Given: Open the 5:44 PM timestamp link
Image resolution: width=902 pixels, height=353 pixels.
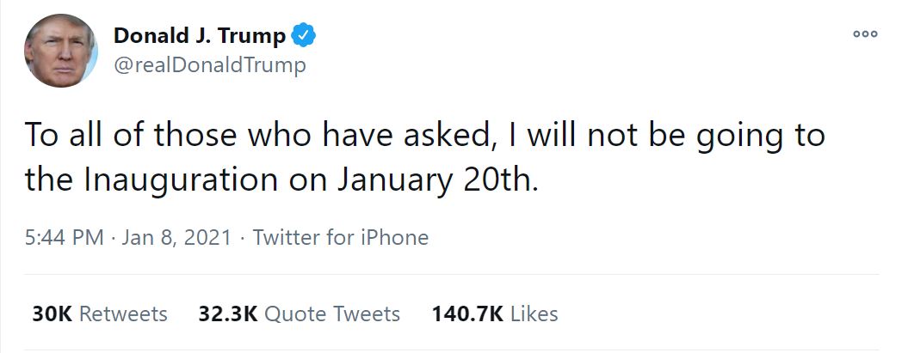Looking at the screenshot, I should pos(64,237).
